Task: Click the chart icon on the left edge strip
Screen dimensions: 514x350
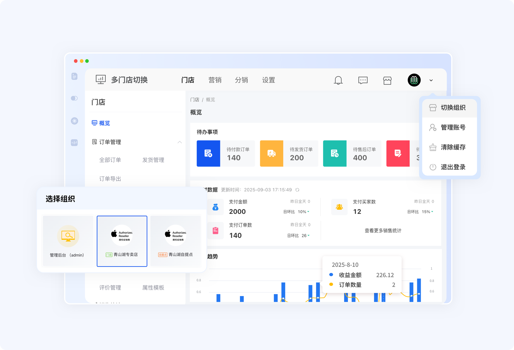Action: coord(74,143)
